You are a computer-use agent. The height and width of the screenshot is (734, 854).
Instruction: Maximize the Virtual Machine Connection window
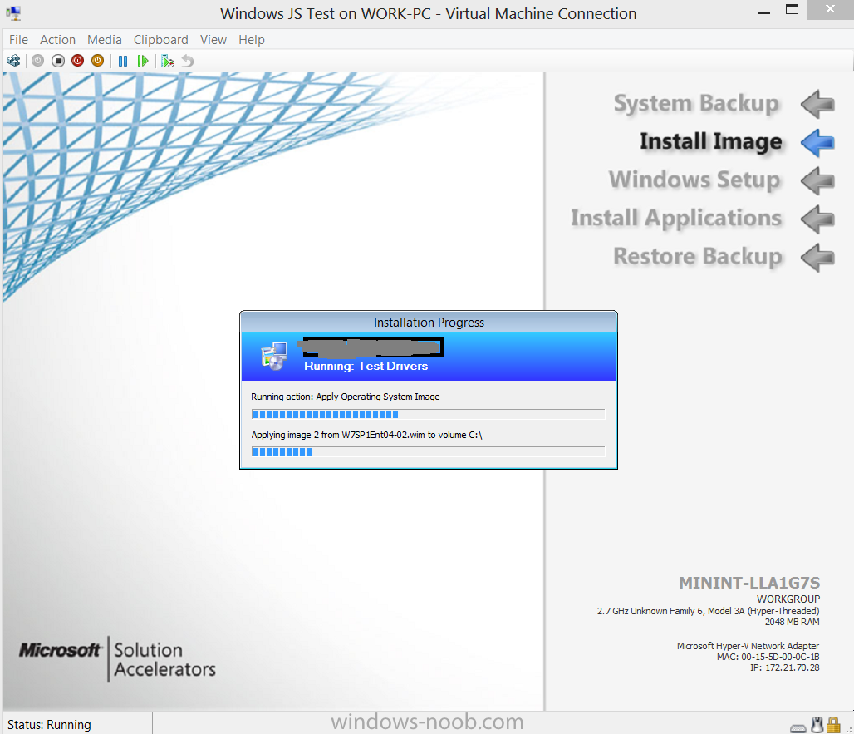(792, 10)
